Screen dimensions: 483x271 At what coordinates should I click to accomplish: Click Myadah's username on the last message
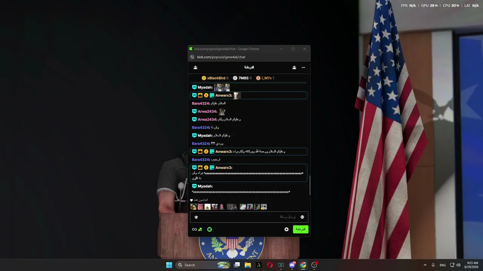pos(205,186)
